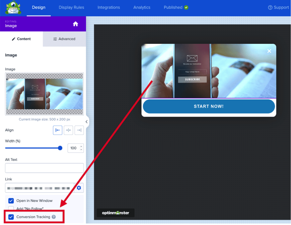This screenshot has height=225, width=291.
Task: Uncheck Open in New Window
Action: 11,201
